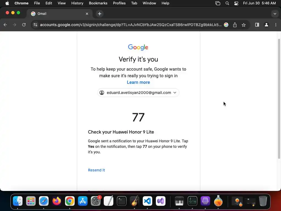Click Chrome icon in the Dock
281x211 pixels.
coord(70,201)
